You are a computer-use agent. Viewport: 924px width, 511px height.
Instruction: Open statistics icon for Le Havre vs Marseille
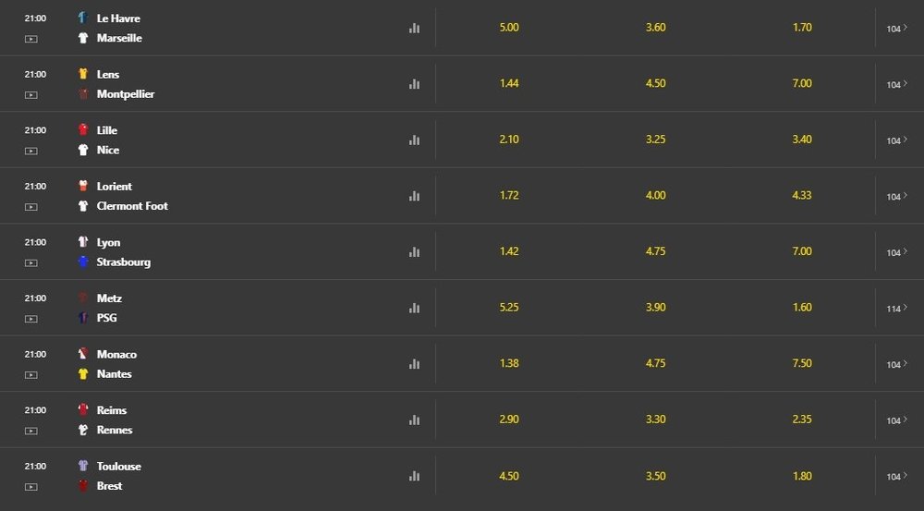(414, 28)
